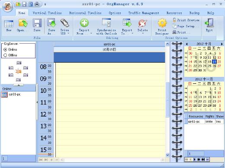Choose the Save As icon
225x168 pixels.
(51, 23)
